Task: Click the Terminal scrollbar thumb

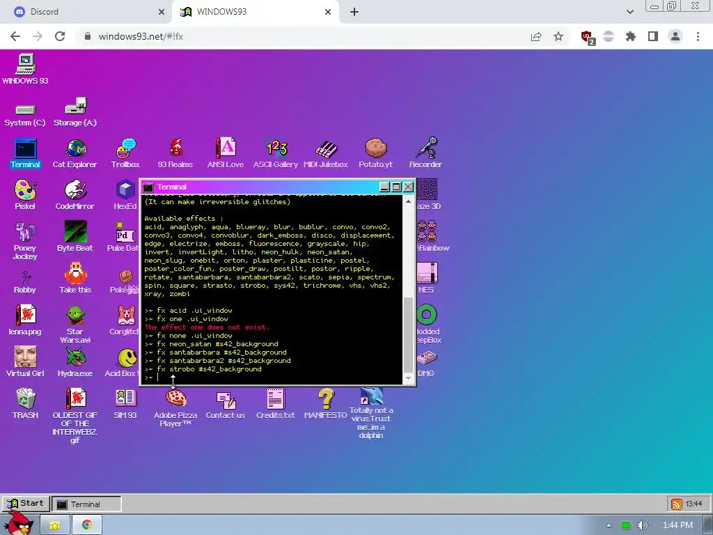Action: coord(408,335)
